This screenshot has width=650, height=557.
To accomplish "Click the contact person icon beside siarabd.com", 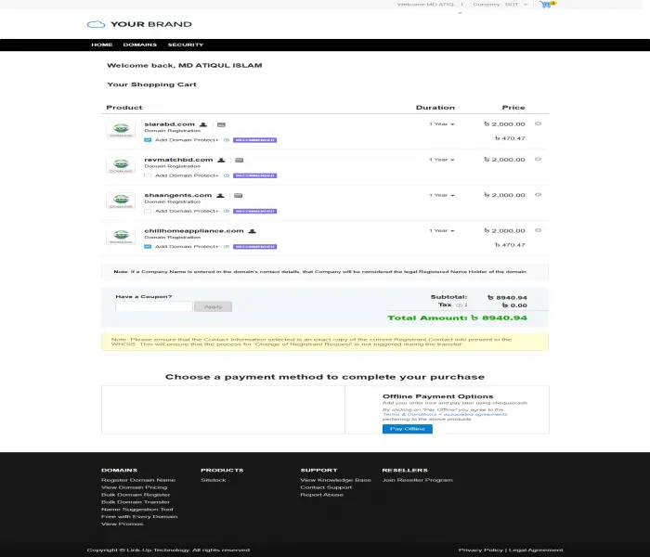I will tap(202, 123).
